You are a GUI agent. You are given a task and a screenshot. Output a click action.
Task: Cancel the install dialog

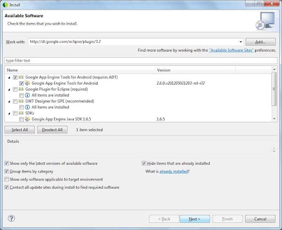click(260, 219)
